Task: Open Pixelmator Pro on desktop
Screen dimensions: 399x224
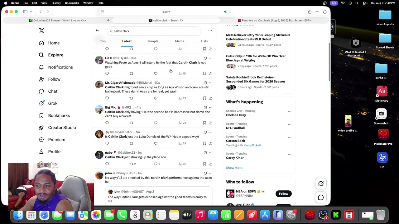Action: point(383,138)
